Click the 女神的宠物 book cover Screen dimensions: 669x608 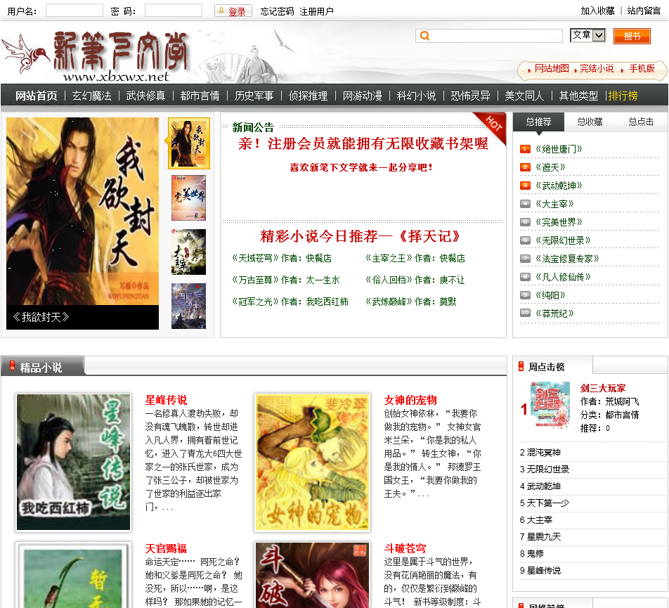(312, 462)
